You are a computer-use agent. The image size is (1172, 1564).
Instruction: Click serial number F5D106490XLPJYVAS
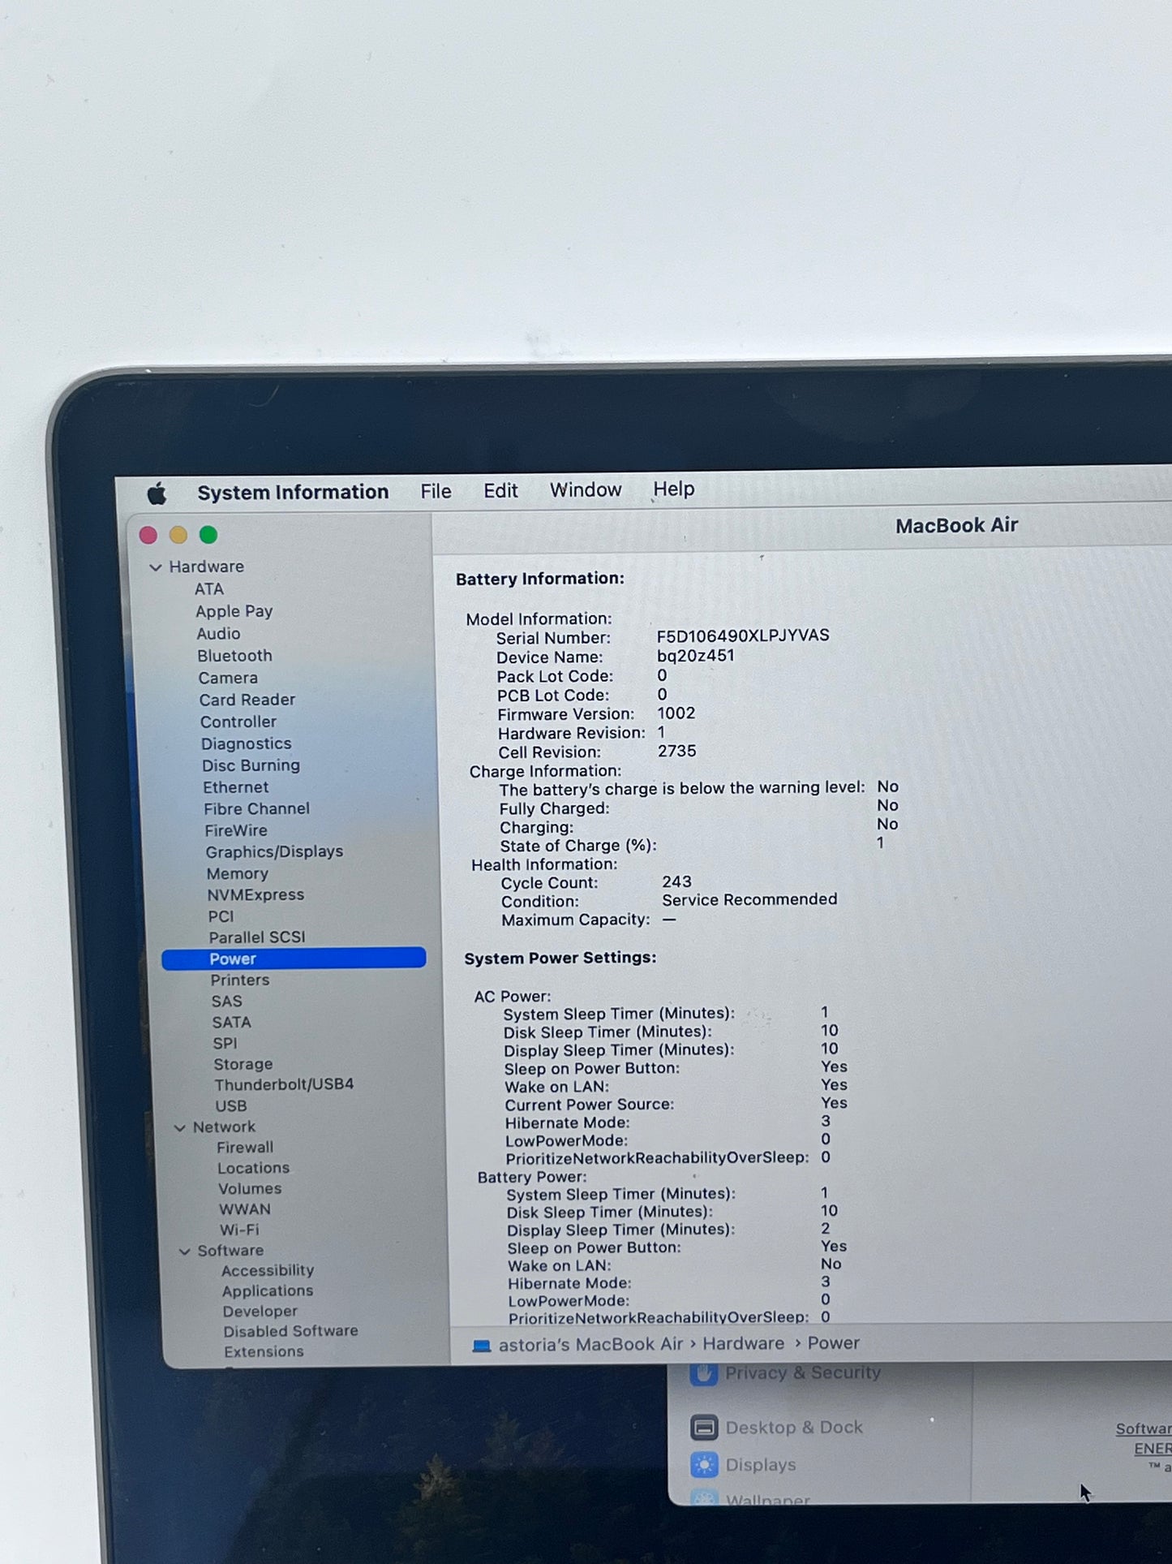click(x=743, y=636)
